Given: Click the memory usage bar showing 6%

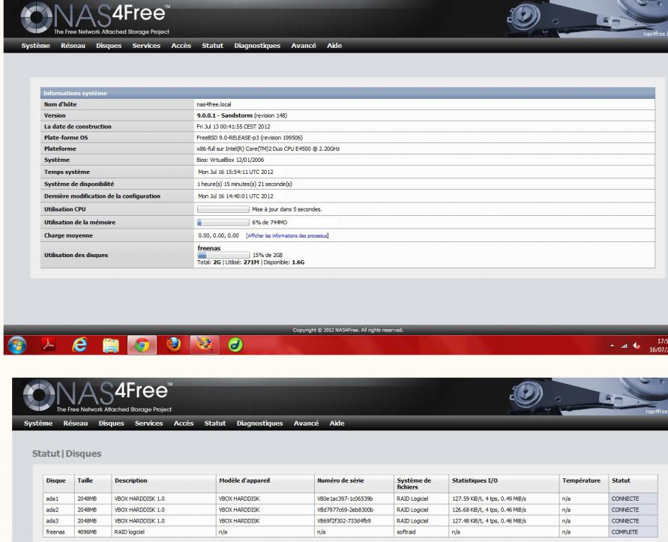Looking at the screenshot, I should [x=223, y=223].
